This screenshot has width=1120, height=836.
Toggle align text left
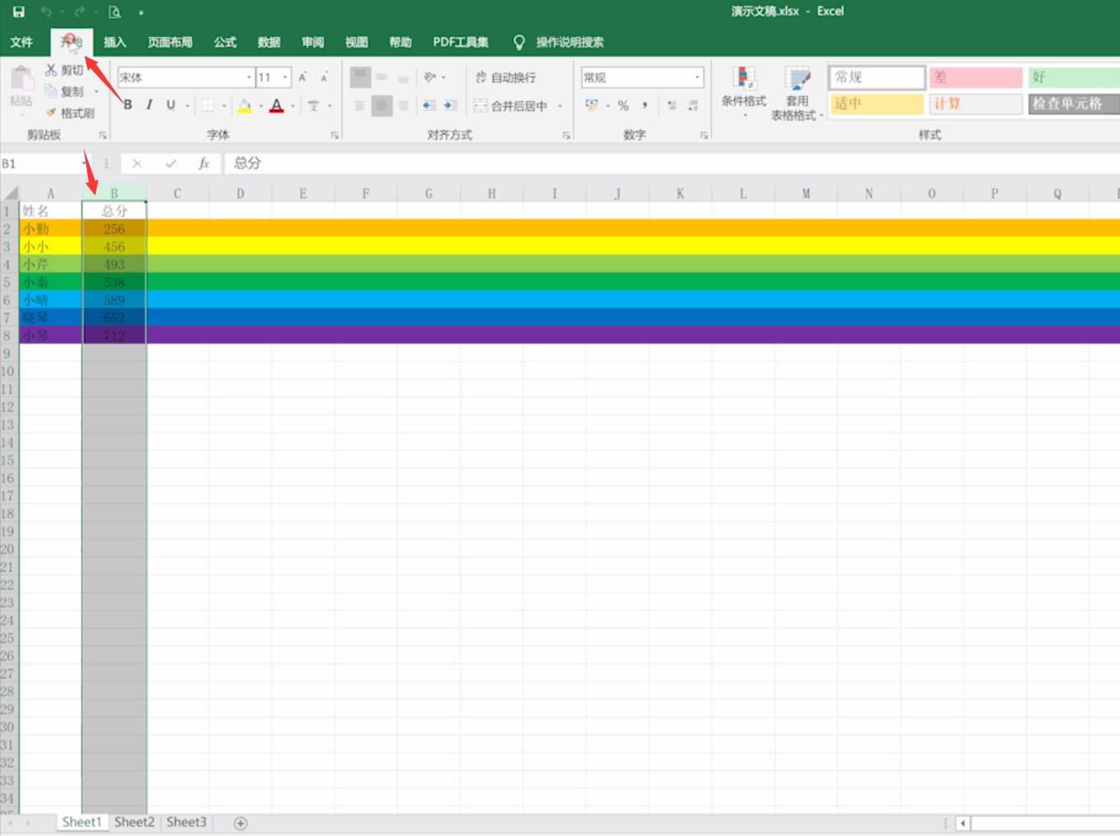tap(360, 105)
